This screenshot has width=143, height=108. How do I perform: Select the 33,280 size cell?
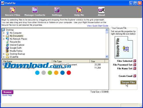[98, 65]
